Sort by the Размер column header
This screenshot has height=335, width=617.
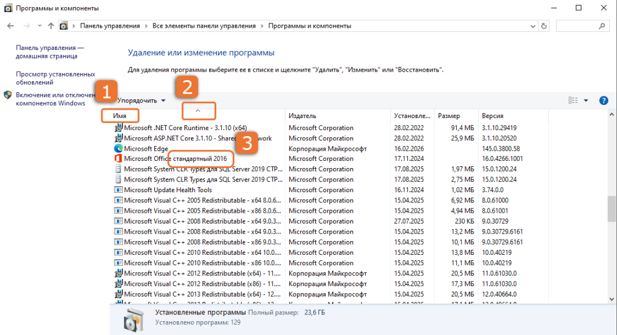coord(448,116)
